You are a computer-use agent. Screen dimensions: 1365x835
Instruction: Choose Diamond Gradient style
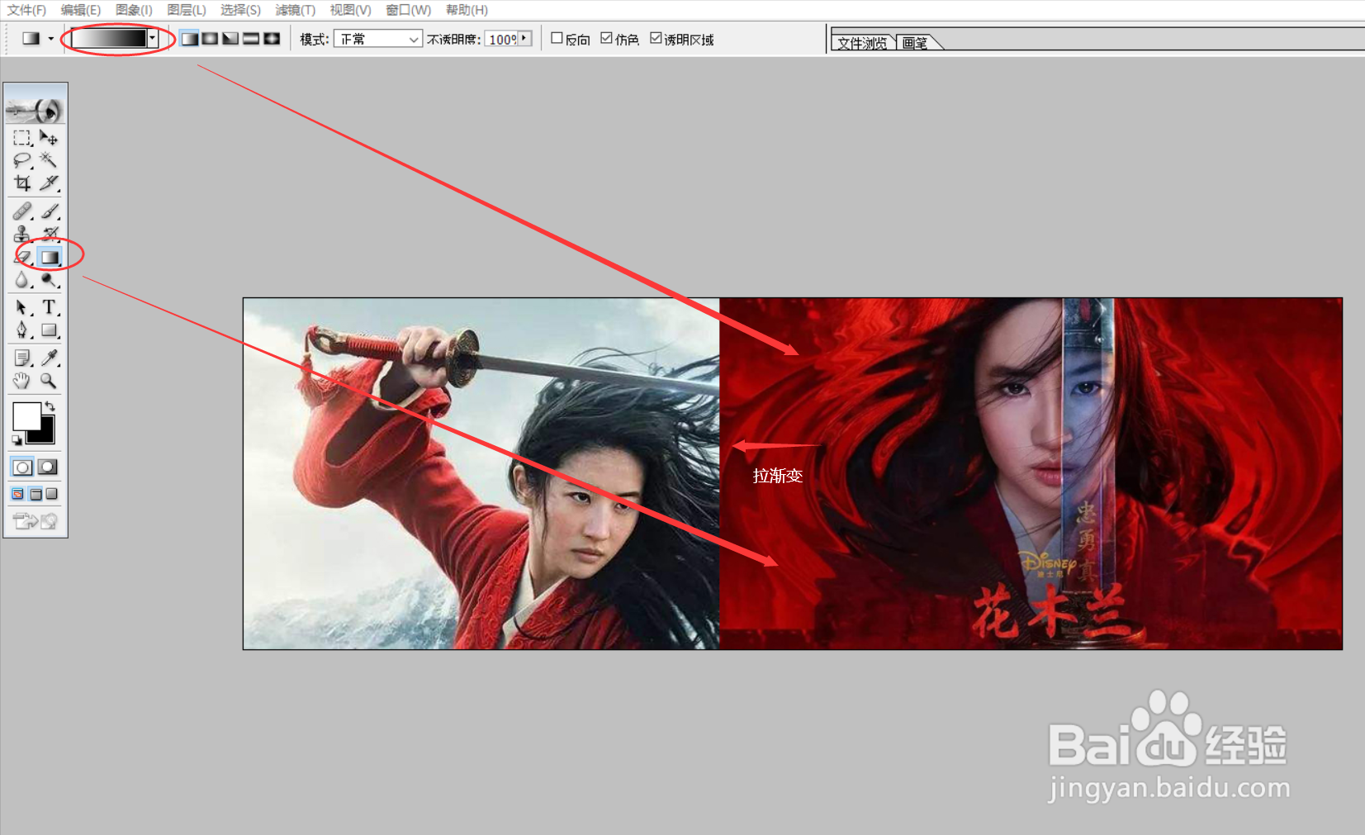point(272,39)
